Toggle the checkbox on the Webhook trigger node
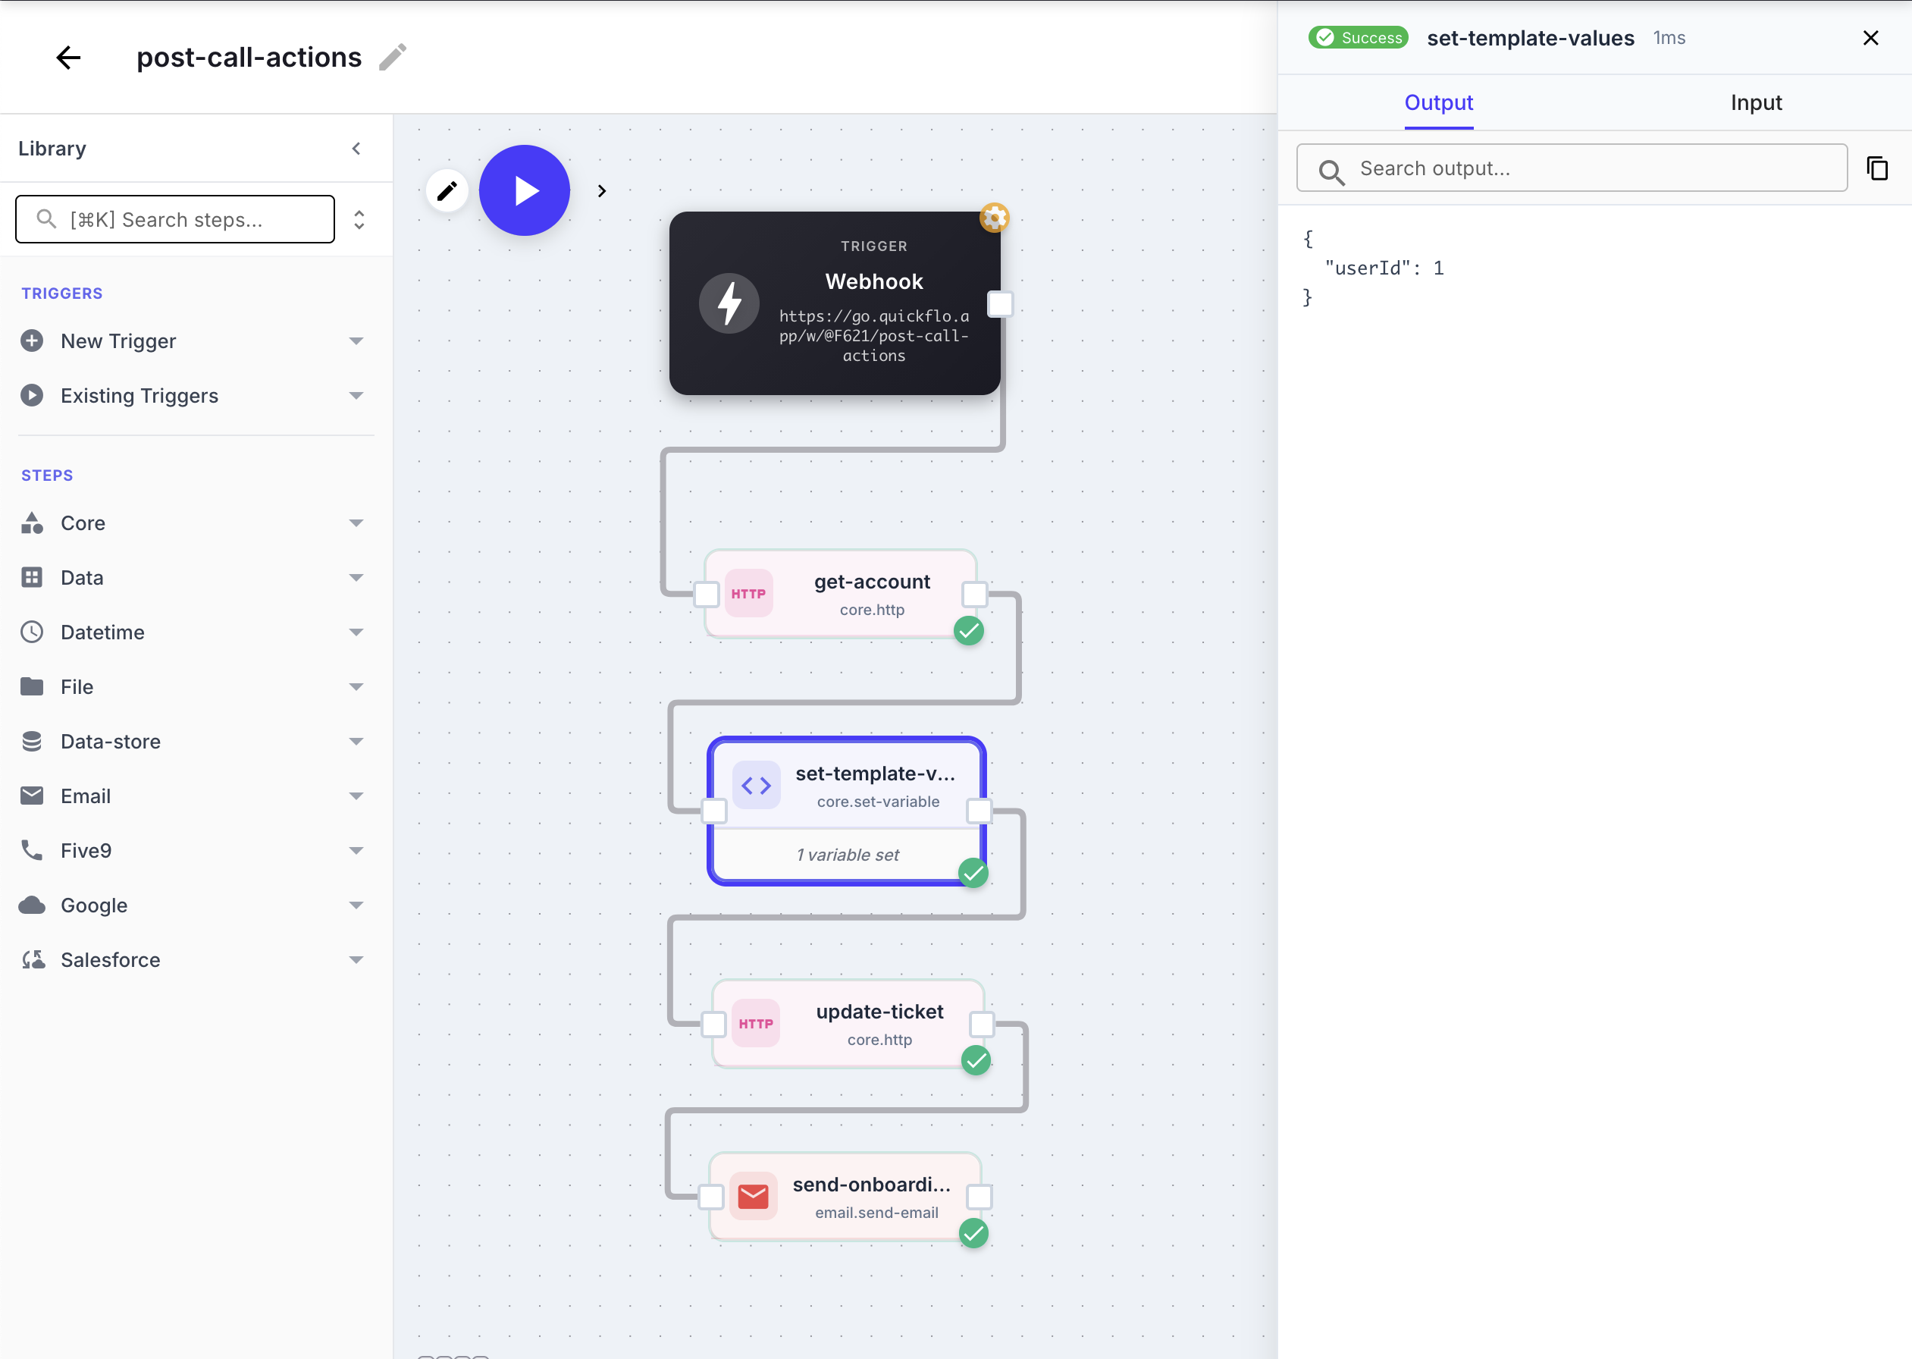 tap(1000, 305)
